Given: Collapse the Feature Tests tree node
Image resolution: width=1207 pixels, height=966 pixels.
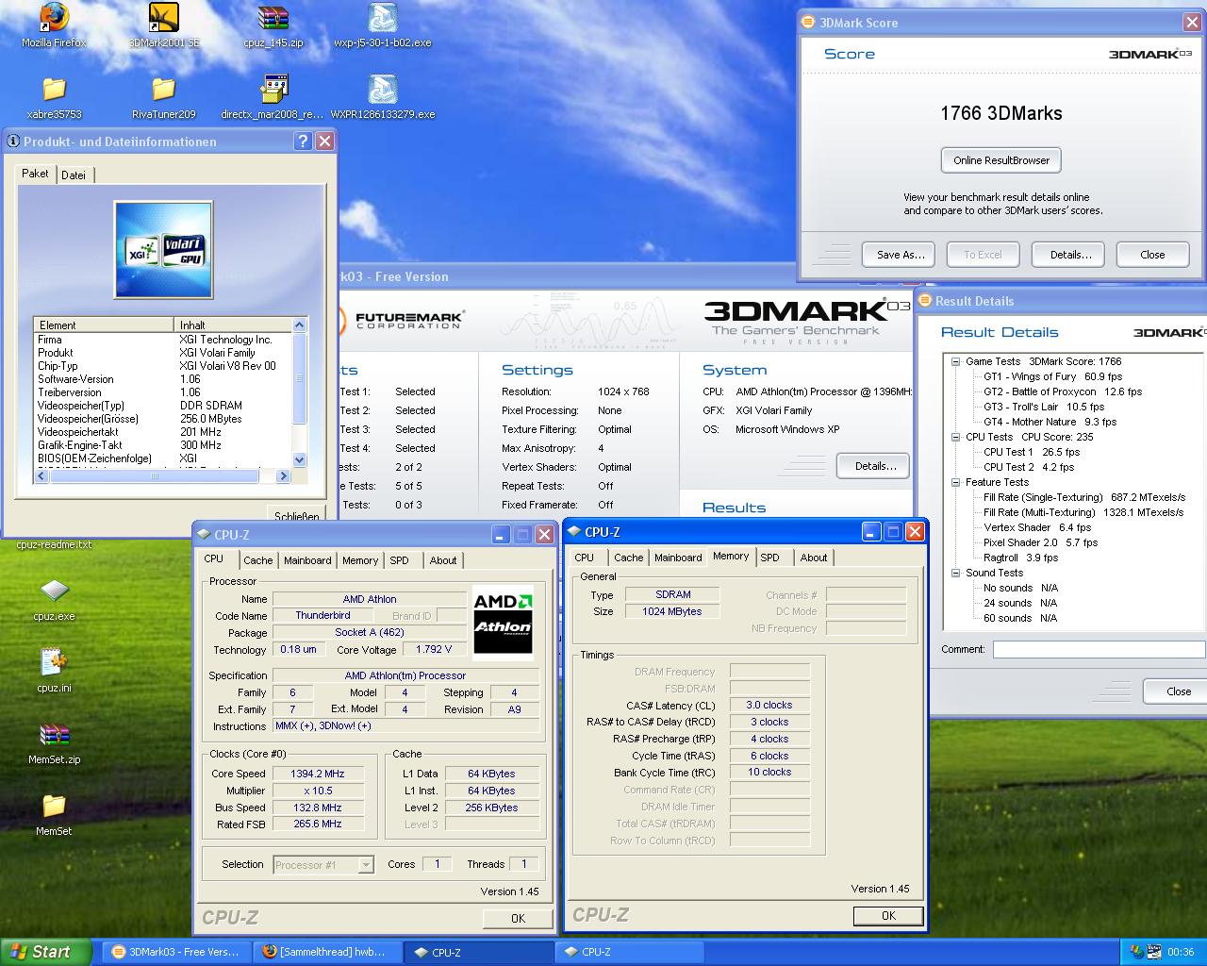Looking at the screenshot, I should (955, 482).
